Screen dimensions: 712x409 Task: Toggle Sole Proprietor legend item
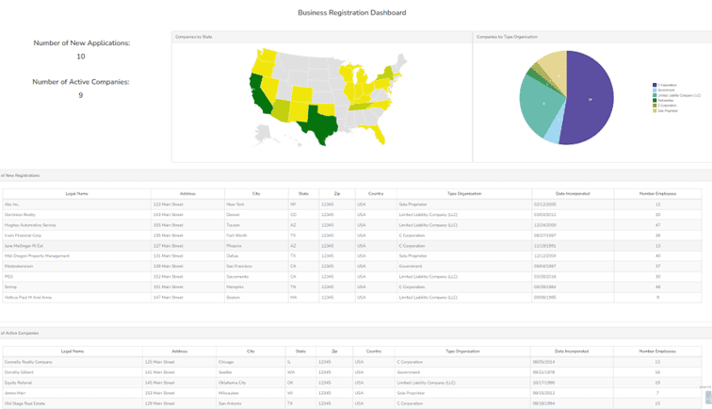tap(665, 111)
